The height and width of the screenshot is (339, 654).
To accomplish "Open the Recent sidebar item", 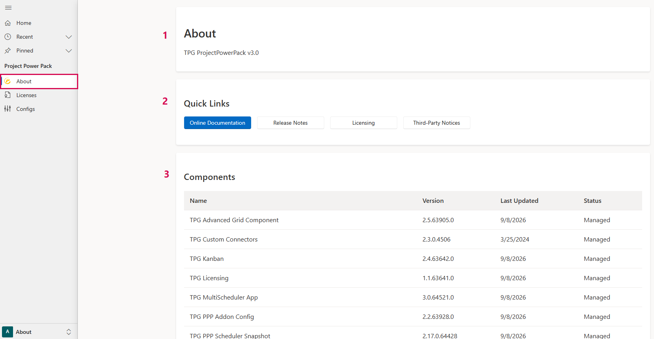I will pos(39,37).
